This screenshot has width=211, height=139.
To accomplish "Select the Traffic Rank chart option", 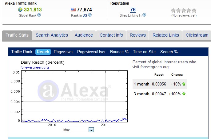I will click(x=22, y=52).
